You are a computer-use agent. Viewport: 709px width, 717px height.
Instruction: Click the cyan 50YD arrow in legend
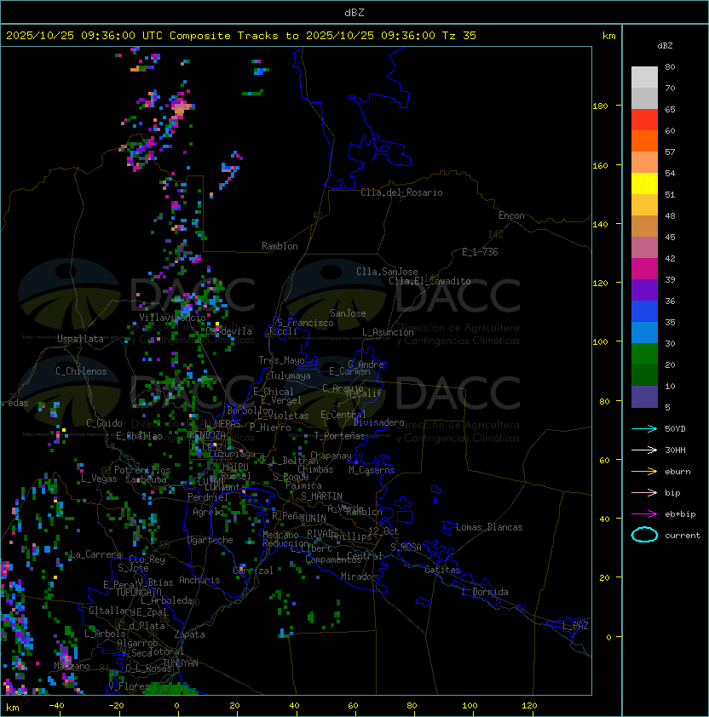(644, 428)
